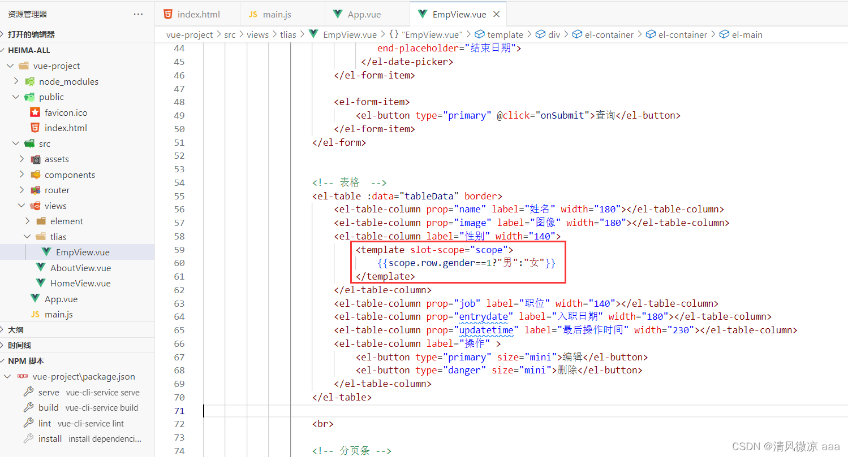Collapse vue-project\package.json scripts list
Image resolution: width=848 pixels, height=457 pixels.
pyautogui.click(x=7, y=377)
